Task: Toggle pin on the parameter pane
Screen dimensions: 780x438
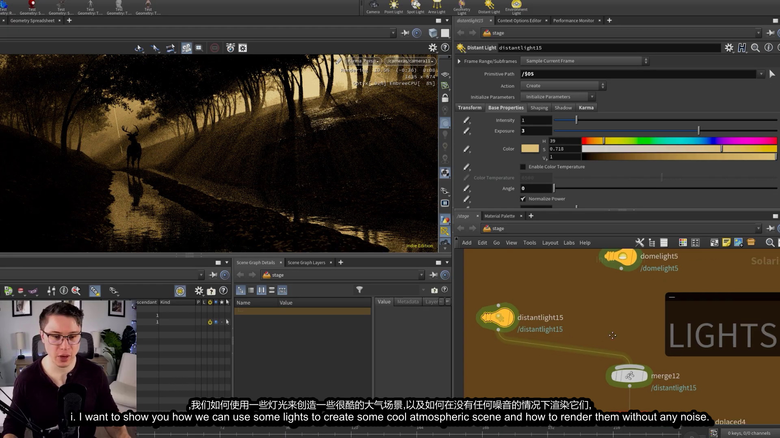Action: 770,33
